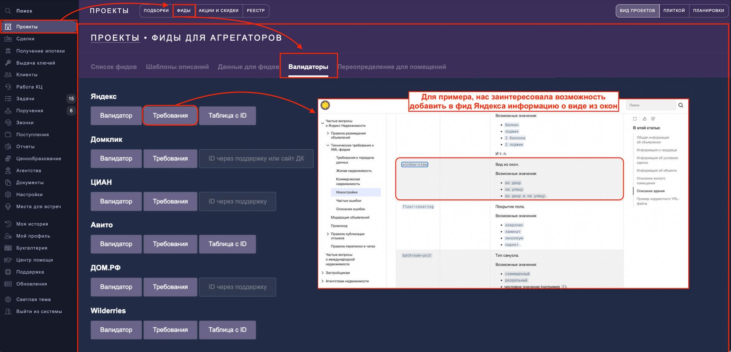Viewport: 731px width, 352px height.
Task: Open the Яндекс Таблица с ID button
Action: 227,116
